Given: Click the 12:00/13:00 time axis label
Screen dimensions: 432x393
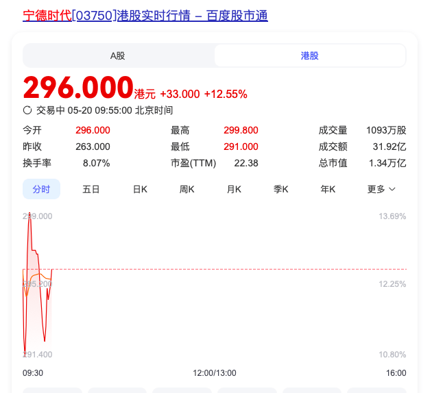Looking at the screenshot, I should click(215, 373).
